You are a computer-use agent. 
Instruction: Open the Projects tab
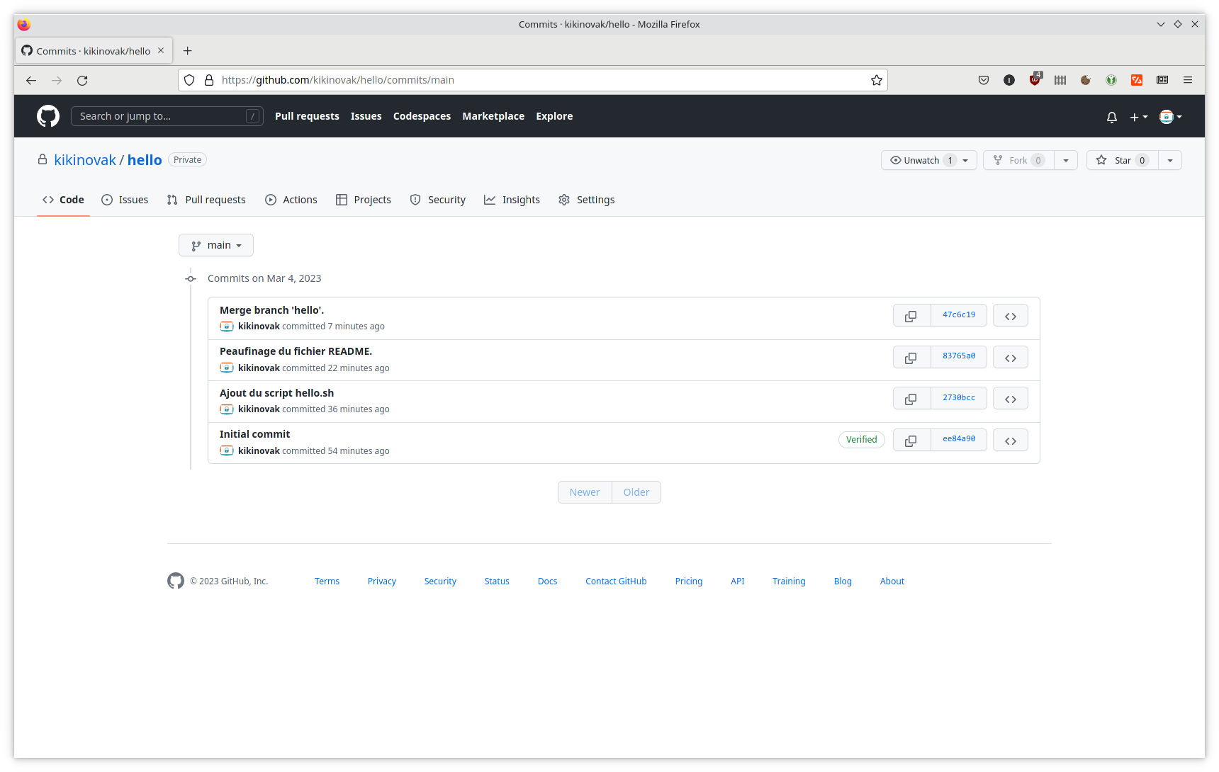[364, 200]
